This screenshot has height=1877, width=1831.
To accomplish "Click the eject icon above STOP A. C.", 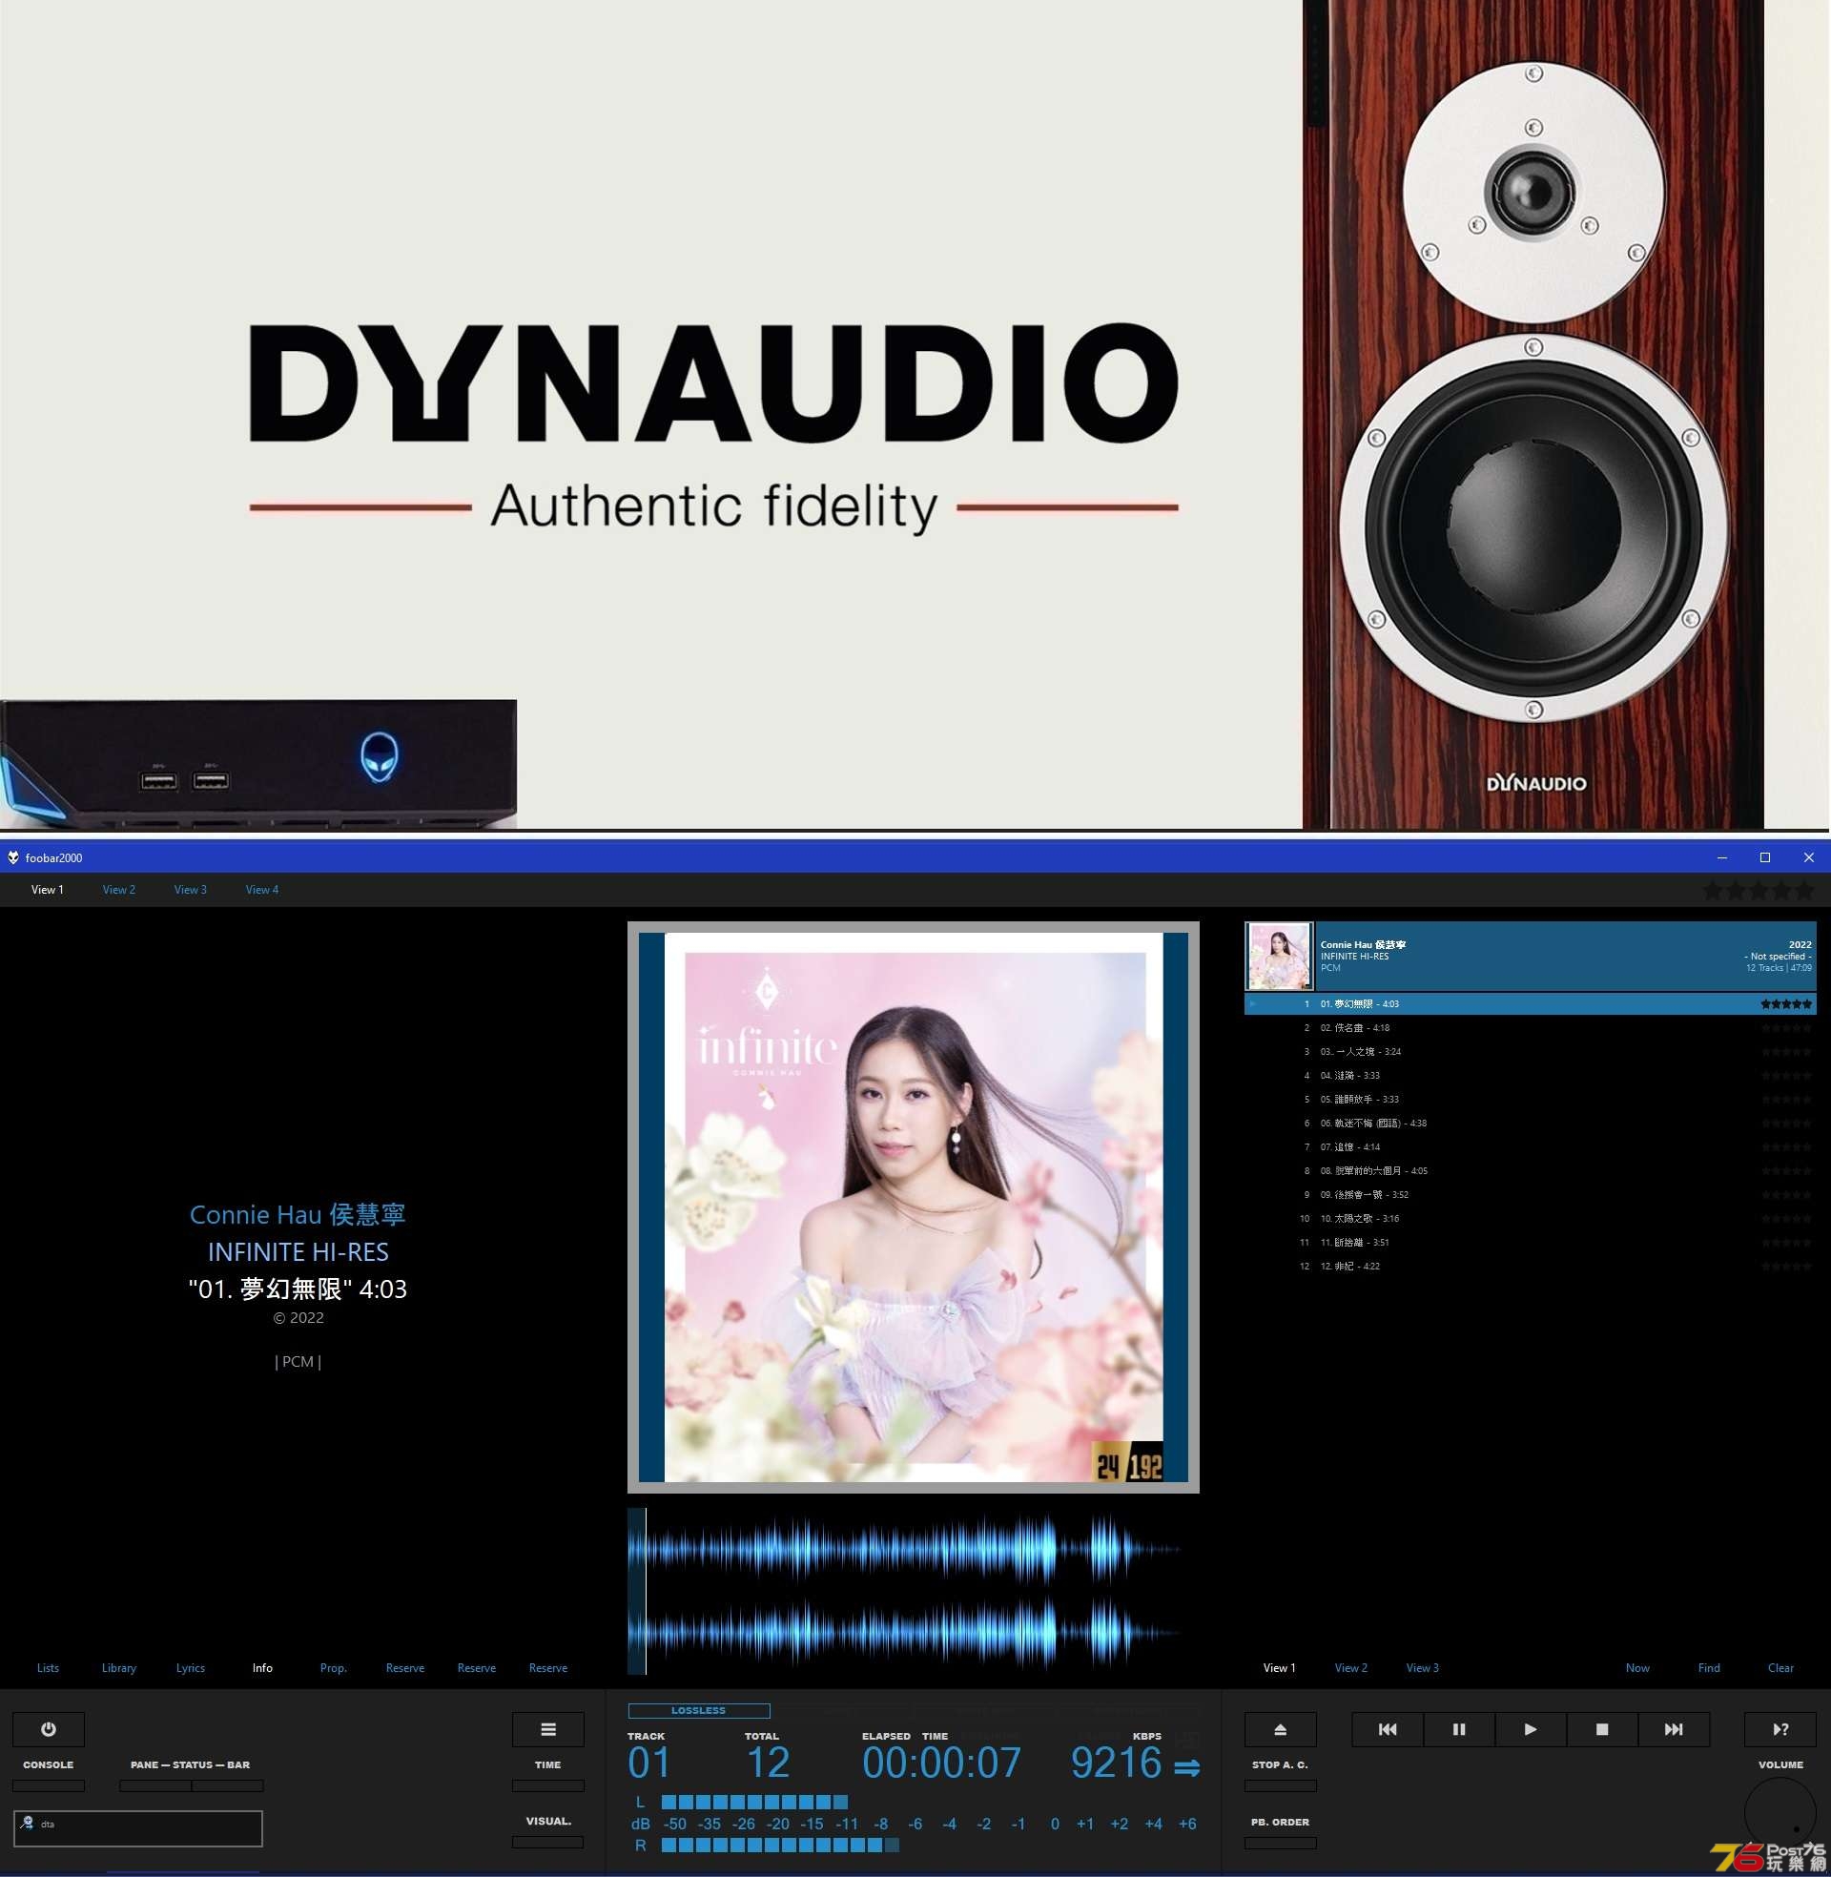I will point(1280,1729).
